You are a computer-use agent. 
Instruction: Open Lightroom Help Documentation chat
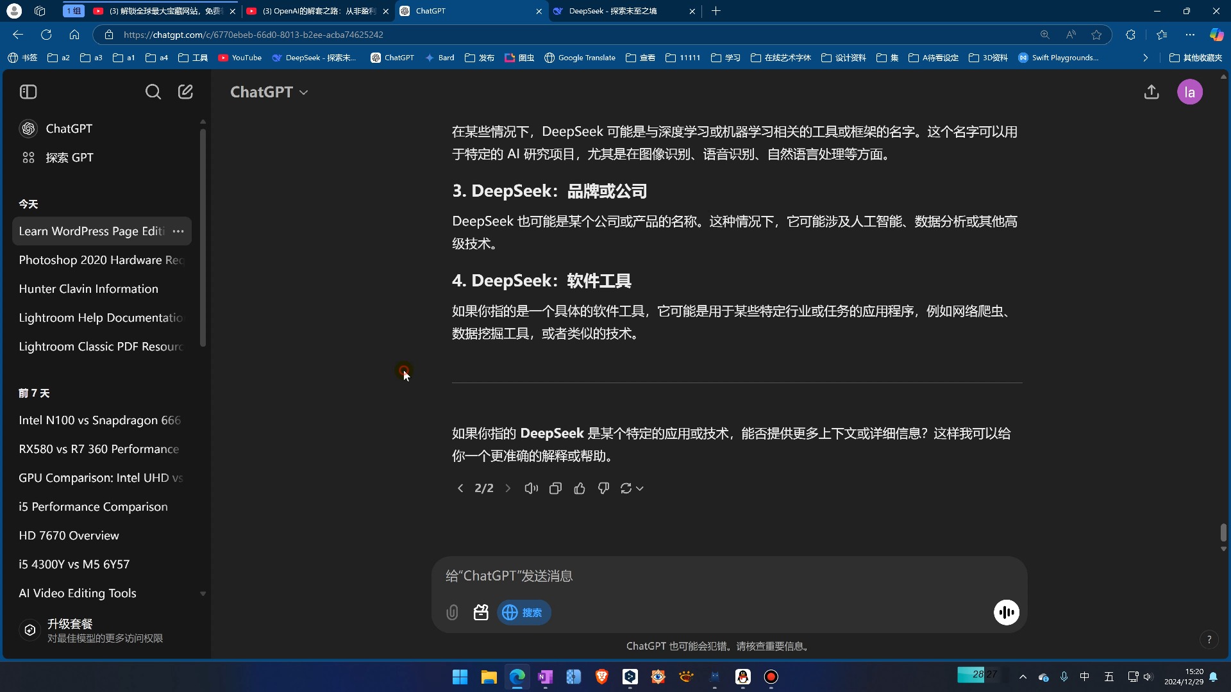pyautogui.click(x=102, y=318)
